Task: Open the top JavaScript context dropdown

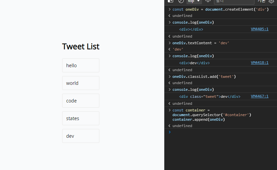Action: click(194, 1)
